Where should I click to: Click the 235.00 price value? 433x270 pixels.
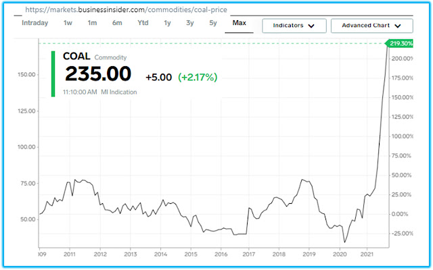pos(98,74)
